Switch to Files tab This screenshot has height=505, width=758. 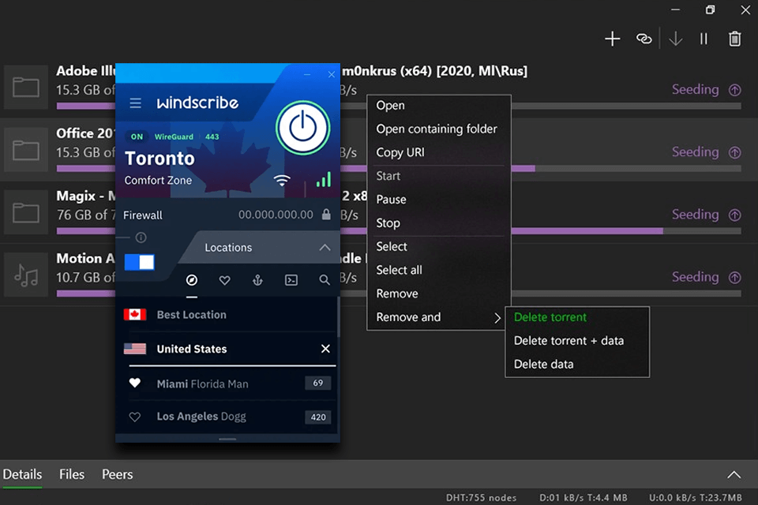pos(72,474)
